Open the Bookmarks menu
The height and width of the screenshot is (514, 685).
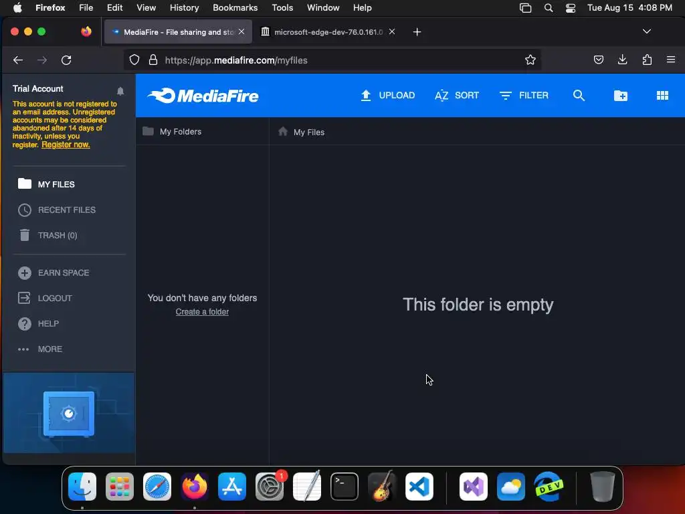(x=235, y=7)
